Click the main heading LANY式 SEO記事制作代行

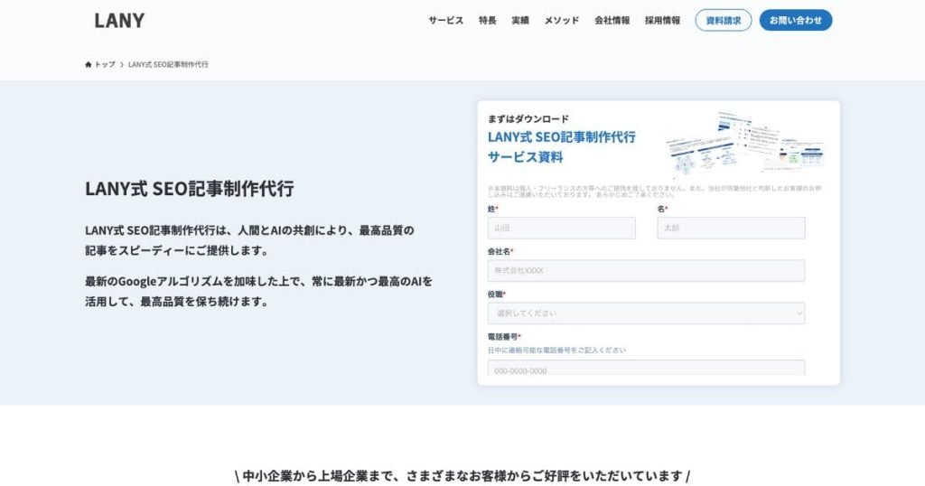click(x=190, y=189)
